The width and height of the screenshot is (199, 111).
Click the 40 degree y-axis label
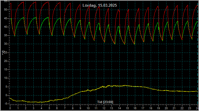click(5, 27)
